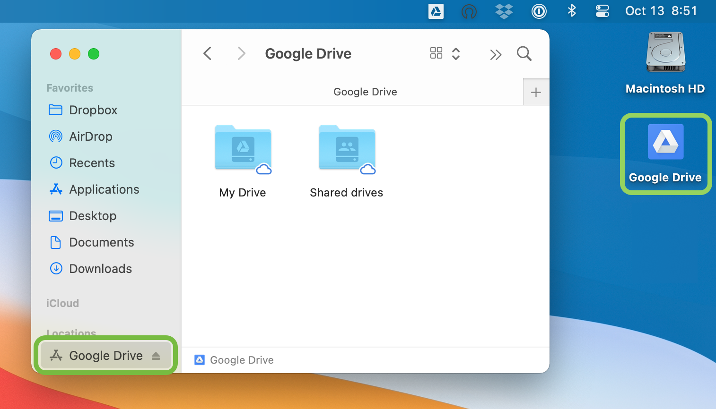The height and width of the screenshot is (409, 716).
Task: Click the Favorites sidebar heading
Action: pyautogui.click(x=70, y=88)
